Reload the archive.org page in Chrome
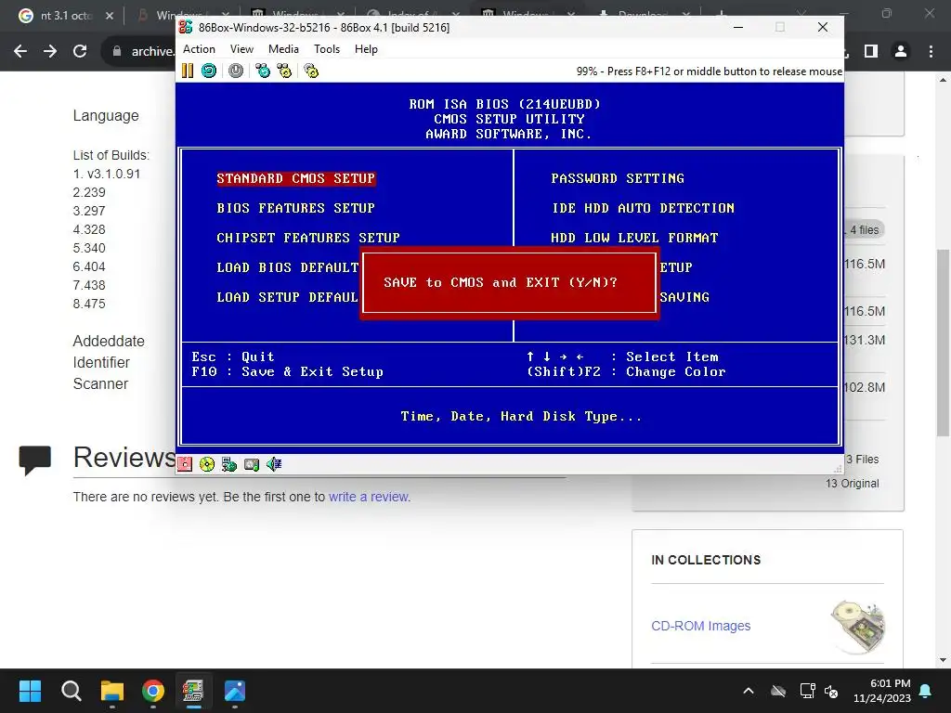The height and width of the screenshot is (713, 951). (80, 52)
